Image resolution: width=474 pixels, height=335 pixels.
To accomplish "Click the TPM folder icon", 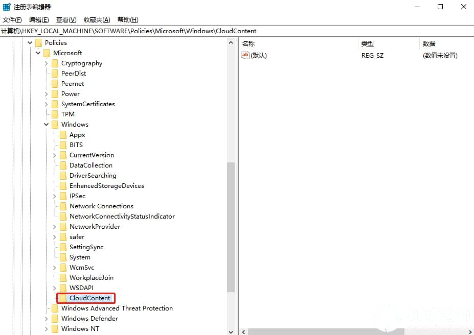I will pos(55,114).
